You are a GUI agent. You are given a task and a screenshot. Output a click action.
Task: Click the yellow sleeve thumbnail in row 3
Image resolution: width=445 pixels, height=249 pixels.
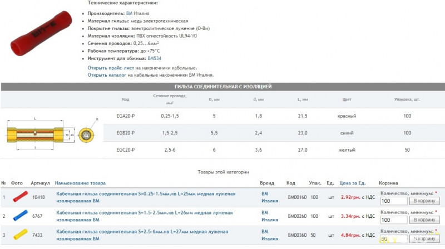point(21,235)
